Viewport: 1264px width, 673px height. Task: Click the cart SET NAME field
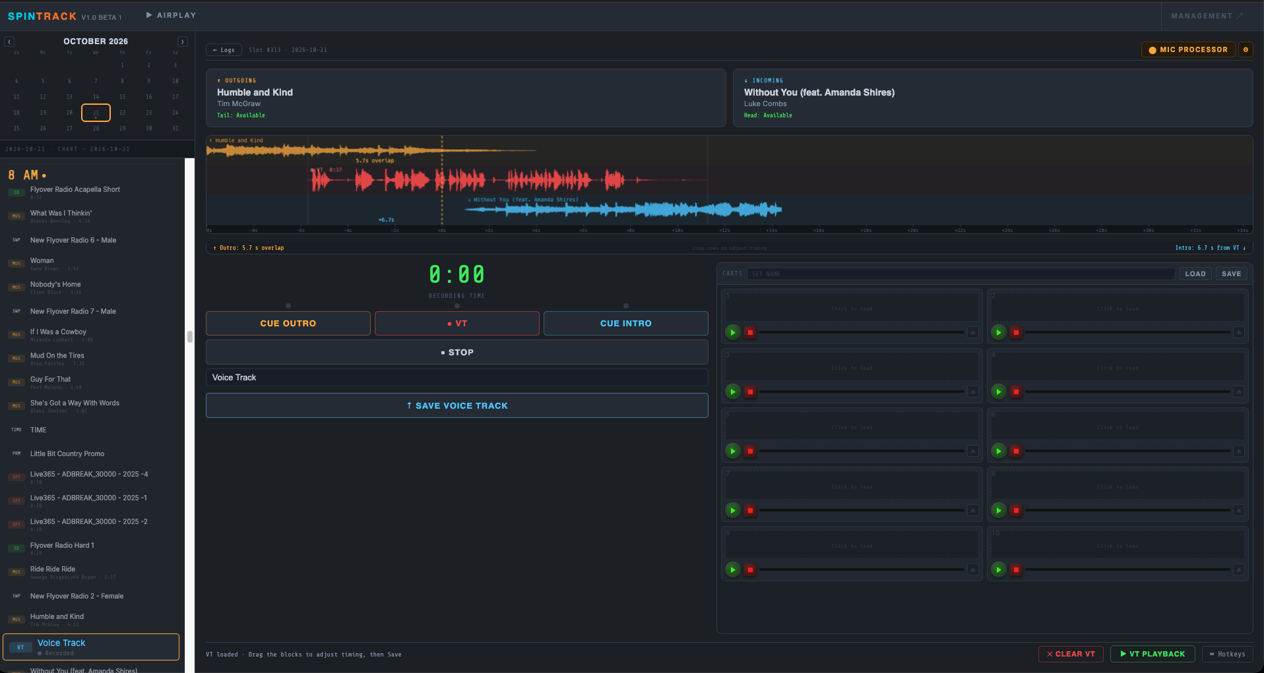click(x=961, y=274)
